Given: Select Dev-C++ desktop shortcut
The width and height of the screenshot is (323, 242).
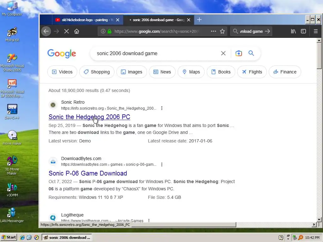Looking at the screenshot, I should pos(12,112).
